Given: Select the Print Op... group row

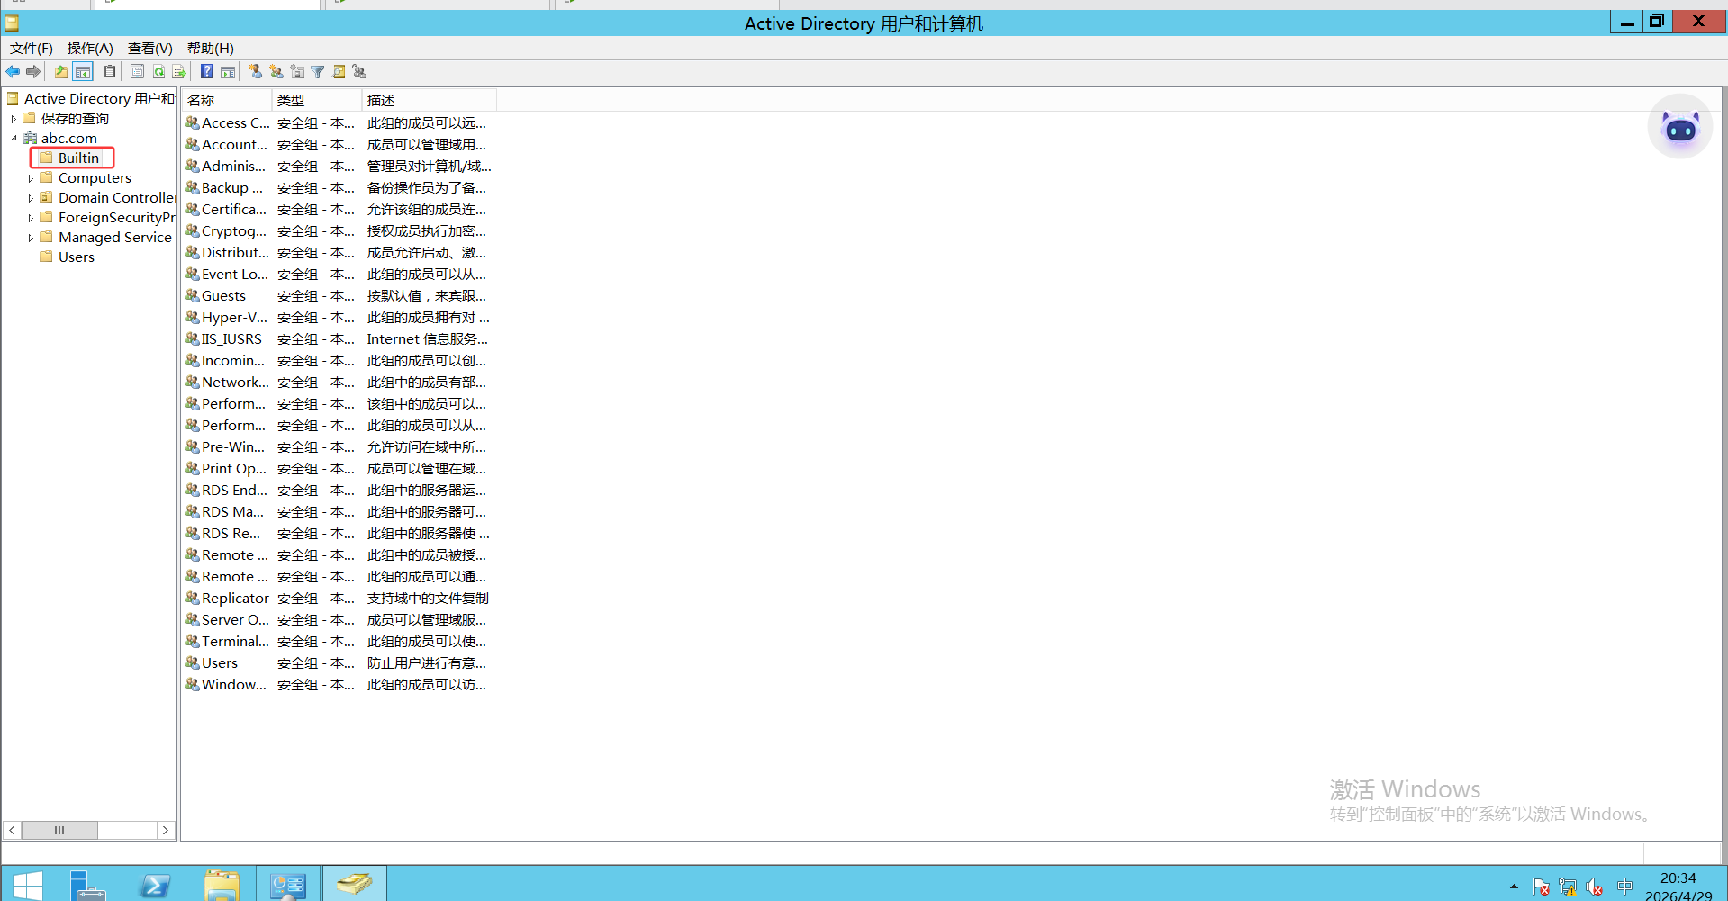Looking at the screenshot, I should 338,469.
